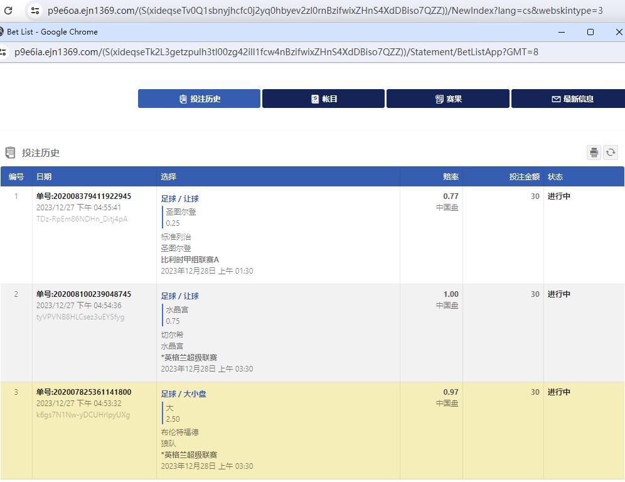This screenshot has width=625, height=482.
Task: Click the refresh icon beside the print button
Action: (611, 153)
